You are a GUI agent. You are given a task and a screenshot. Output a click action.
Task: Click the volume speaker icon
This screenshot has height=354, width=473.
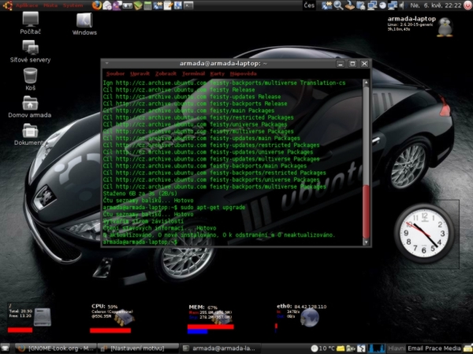pos(402,6)
